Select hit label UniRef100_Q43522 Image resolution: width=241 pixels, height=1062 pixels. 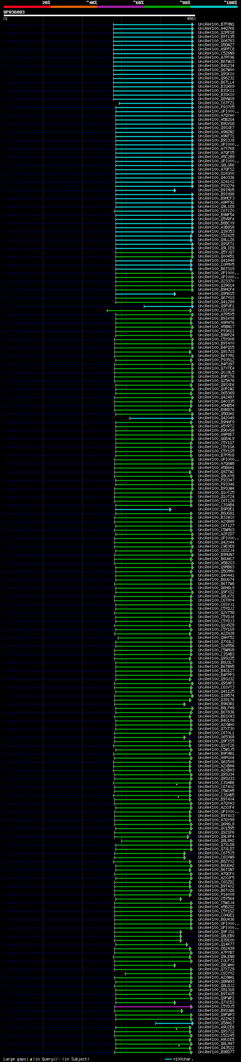216,1048
